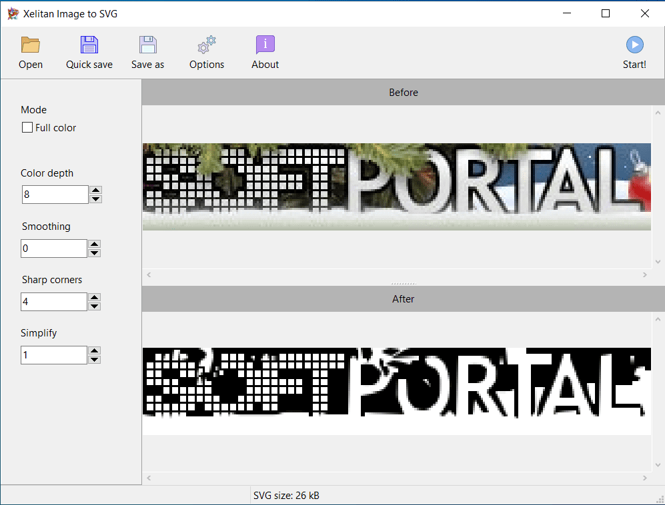Start conversion with the Start! play icon

634,45
